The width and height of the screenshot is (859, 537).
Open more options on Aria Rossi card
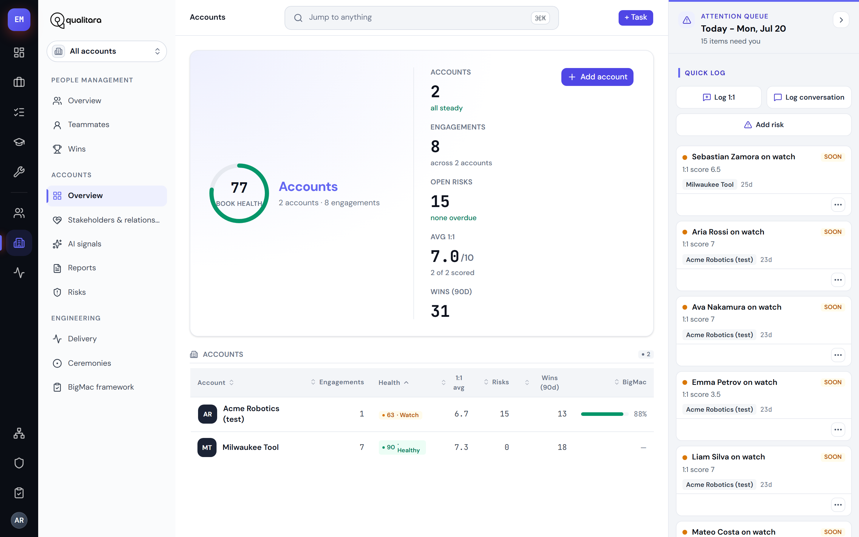(x=838, y=280)
